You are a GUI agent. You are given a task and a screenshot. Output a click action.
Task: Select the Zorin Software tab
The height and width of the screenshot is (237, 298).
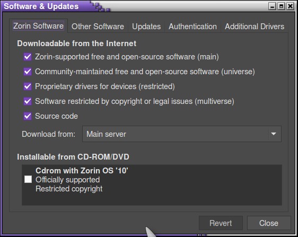38,26
